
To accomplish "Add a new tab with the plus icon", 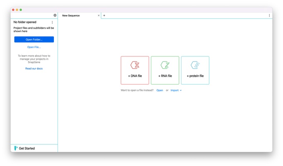I will 104,15.
